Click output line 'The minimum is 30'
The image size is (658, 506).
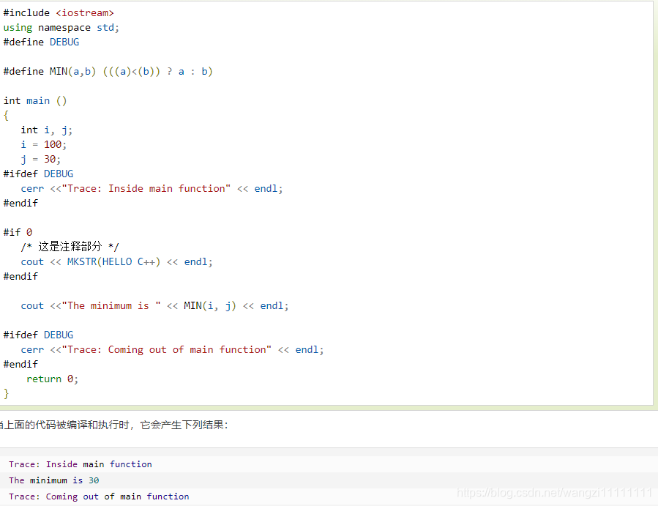point(54,480)
